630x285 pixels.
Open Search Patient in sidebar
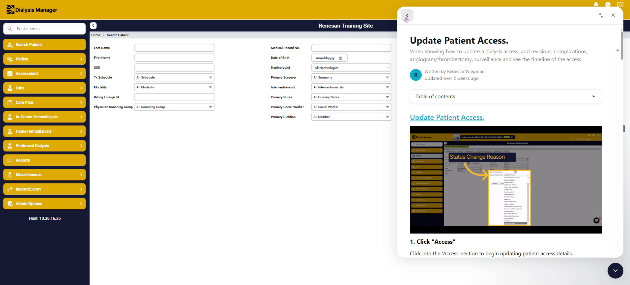[x=44, y=44]
